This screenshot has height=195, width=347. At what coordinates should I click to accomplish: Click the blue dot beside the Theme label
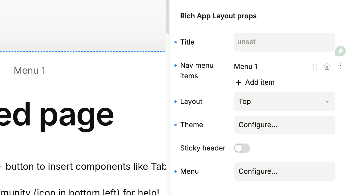click(176, 125)
